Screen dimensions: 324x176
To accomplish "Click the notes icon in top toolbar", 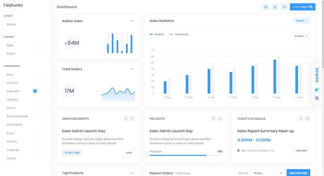I will [x=266, y=7].
